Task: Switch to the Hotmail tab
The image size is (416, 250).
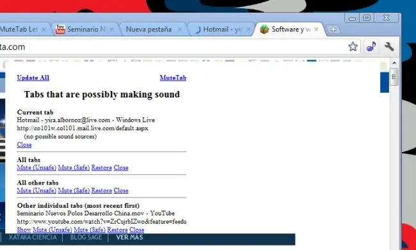Action: 222,29
